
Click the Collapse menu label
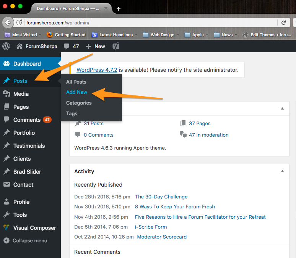(x=30, y=241)
